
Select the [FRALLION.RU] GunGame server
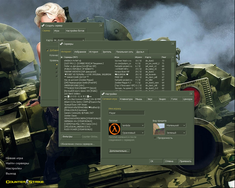pos(81,110)
